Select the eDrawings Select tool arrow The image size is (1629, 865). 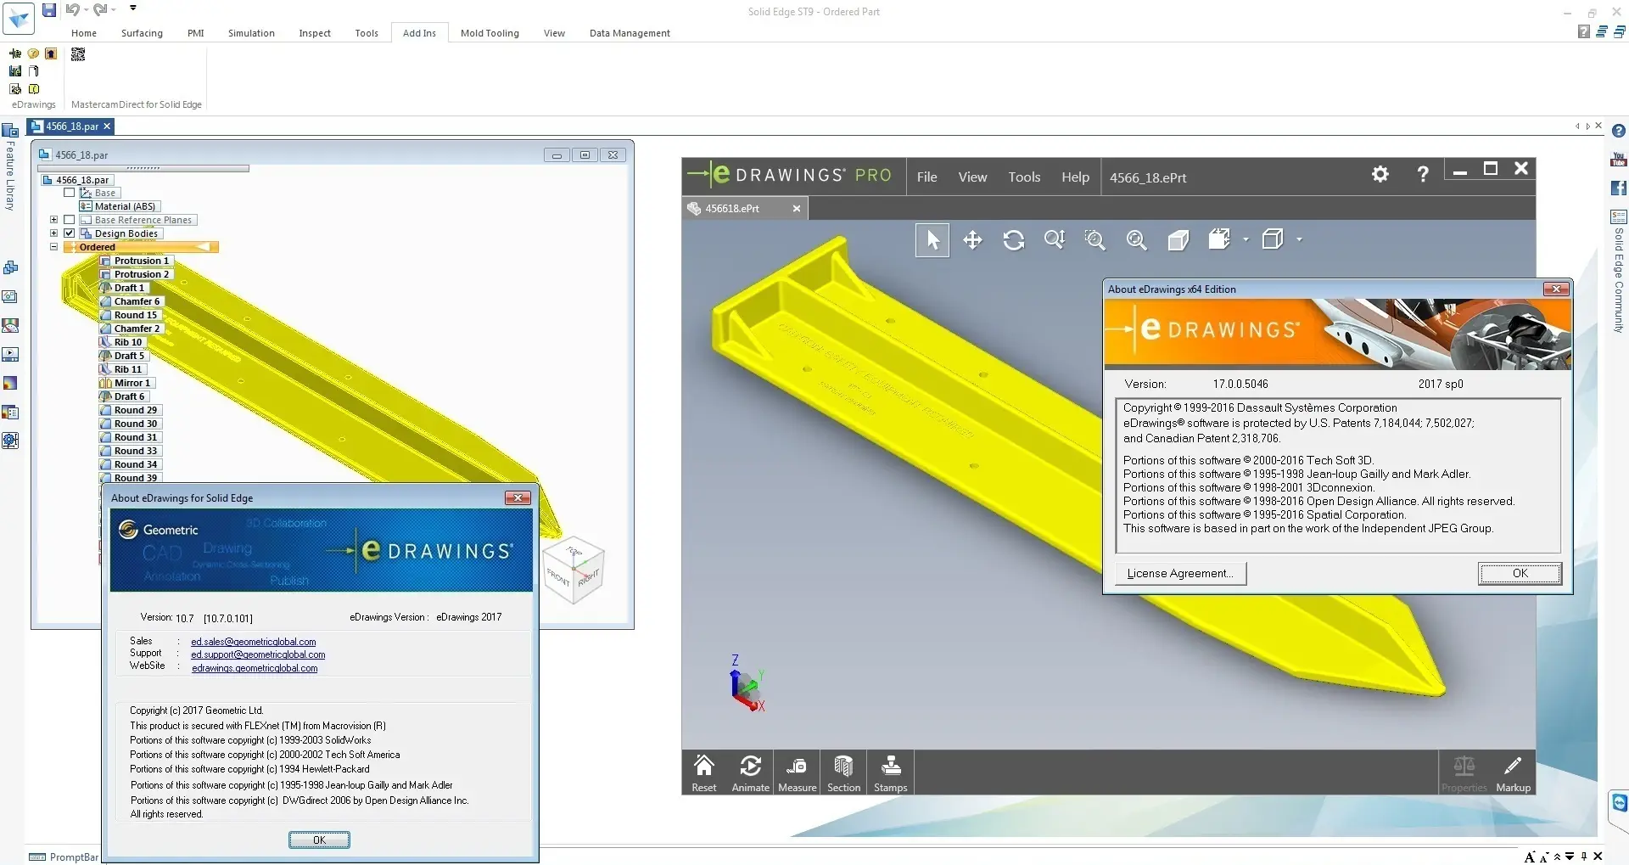pyautogui.click(x=932, y=240)
